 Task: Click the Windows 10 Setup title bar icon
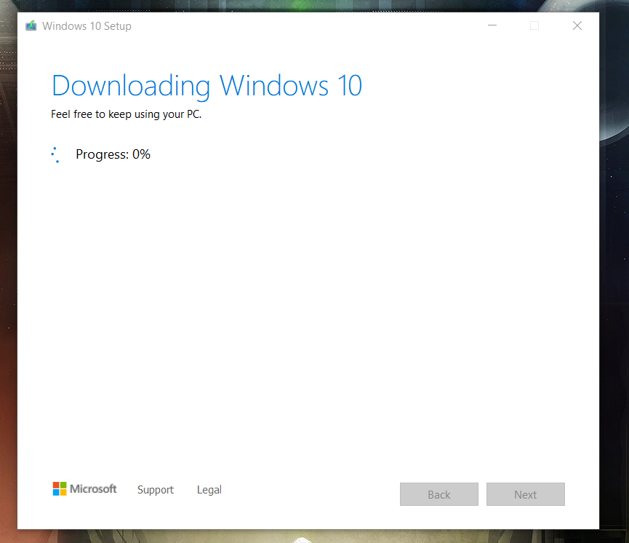[x=31, y=26]
